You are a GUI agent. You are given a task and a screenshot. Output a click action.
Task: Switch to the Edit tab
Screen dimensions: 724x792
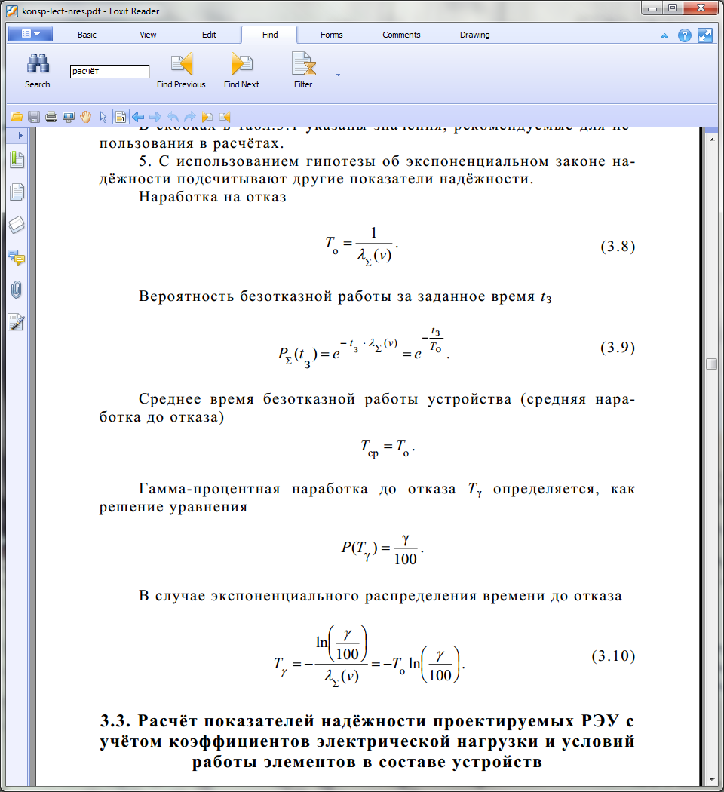tap(209, 35)
